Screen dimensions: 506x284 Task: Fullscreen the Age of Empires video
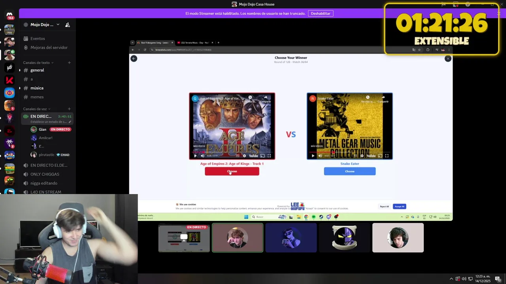[269, 156]
